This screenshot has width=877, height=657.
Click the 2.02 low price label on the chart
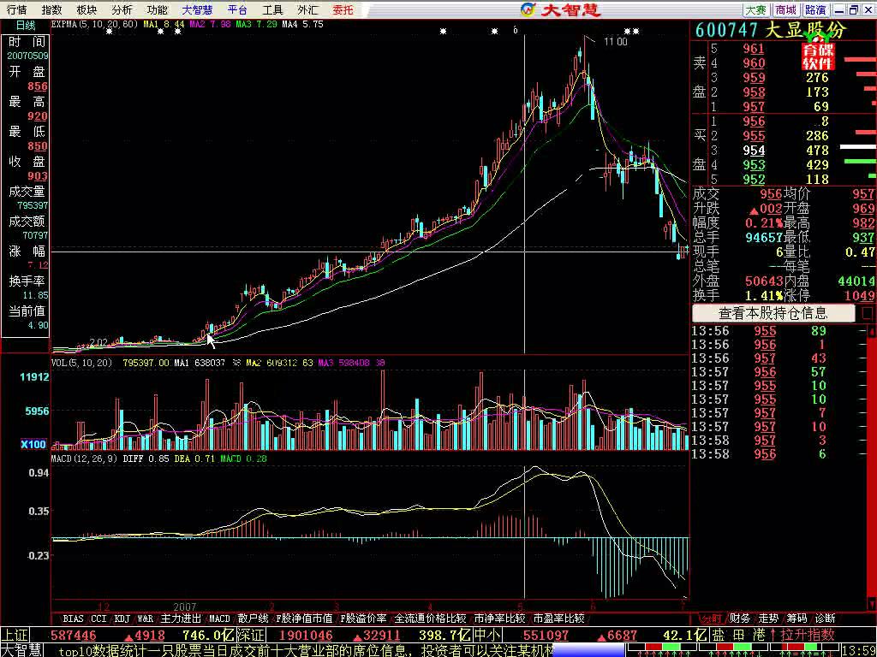pos(98,341)
